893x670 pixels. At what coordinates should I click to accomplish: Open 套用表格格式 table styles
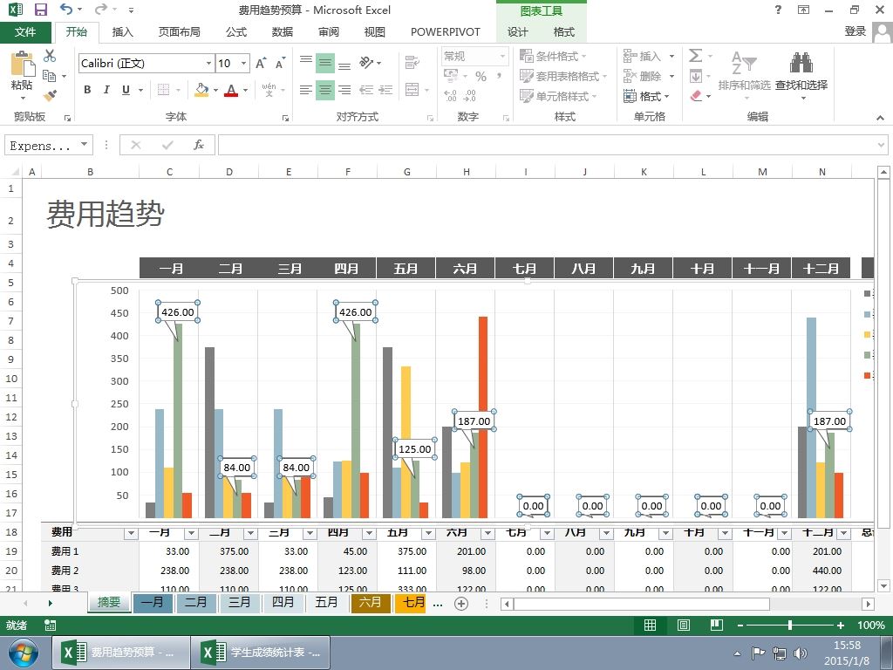(x=563, y=76)
